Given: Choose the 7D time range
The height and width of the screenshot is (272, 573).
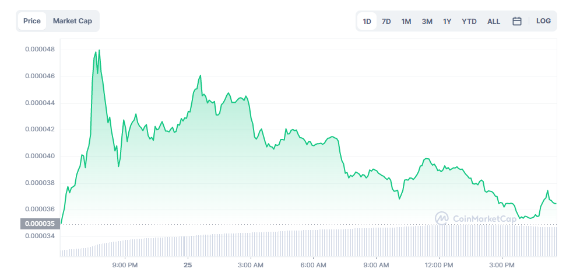Looking at the screenshot, I should [x=386, y=21].
